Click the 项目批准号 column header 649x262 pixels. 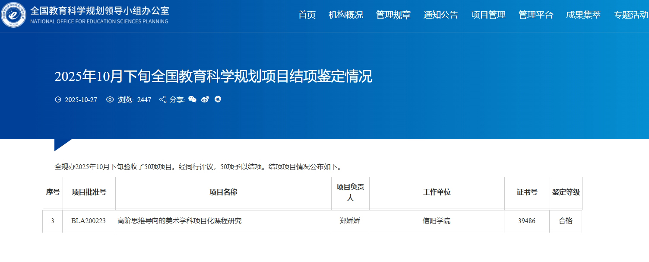[89, 192]
